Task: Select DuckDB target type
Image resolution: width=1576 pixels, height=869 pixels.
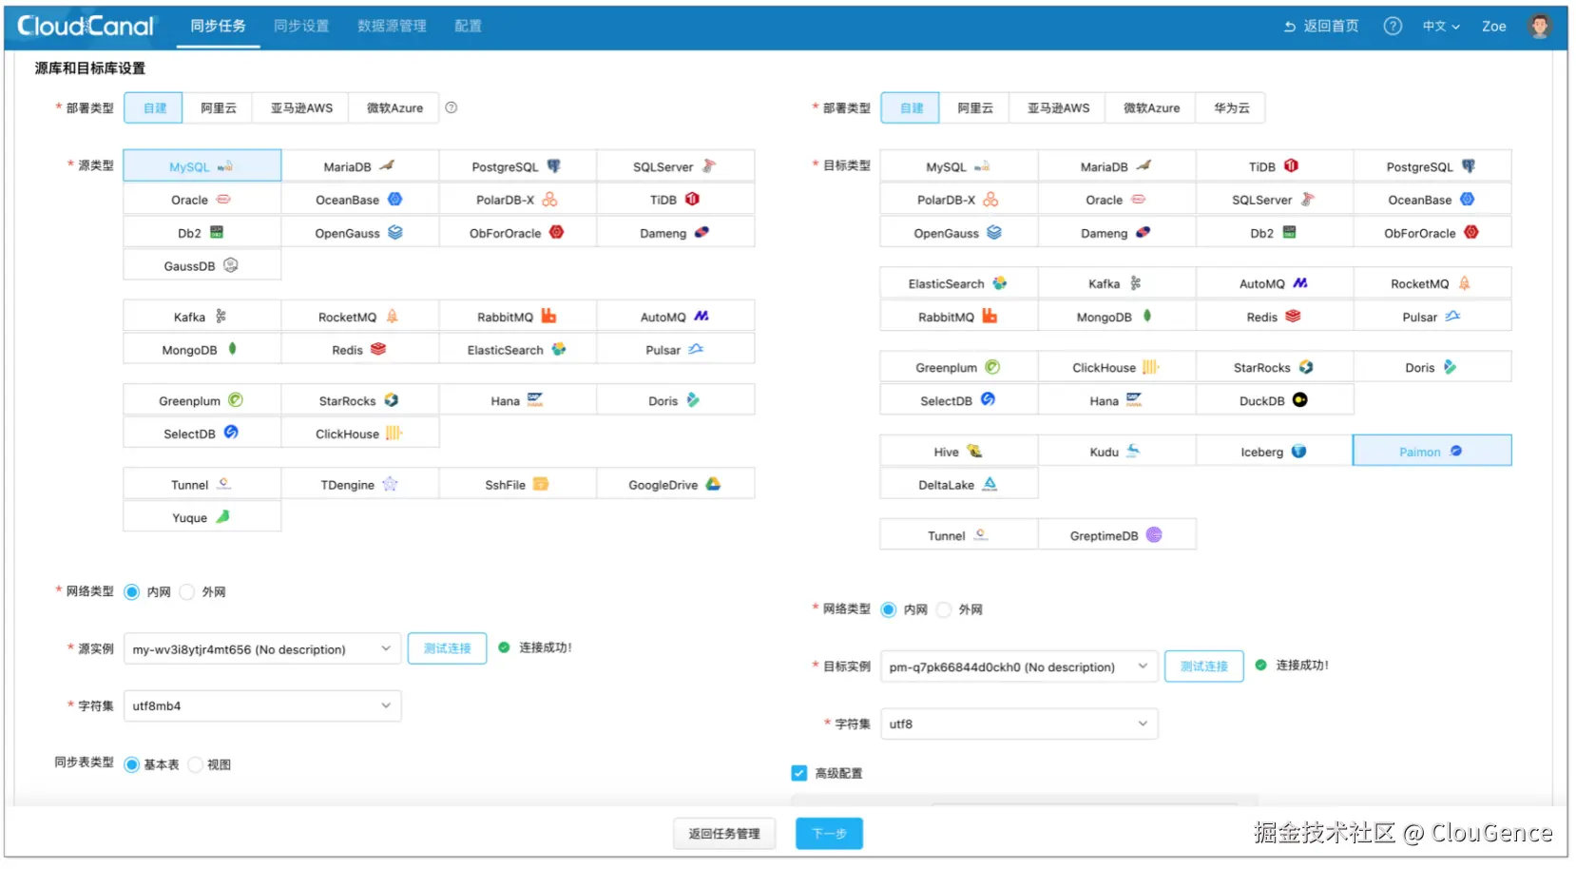Action: pos(1275,400)
